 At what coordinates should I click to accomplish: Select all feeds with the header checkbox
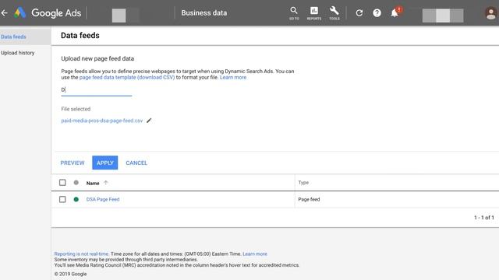tap(62, 183)
